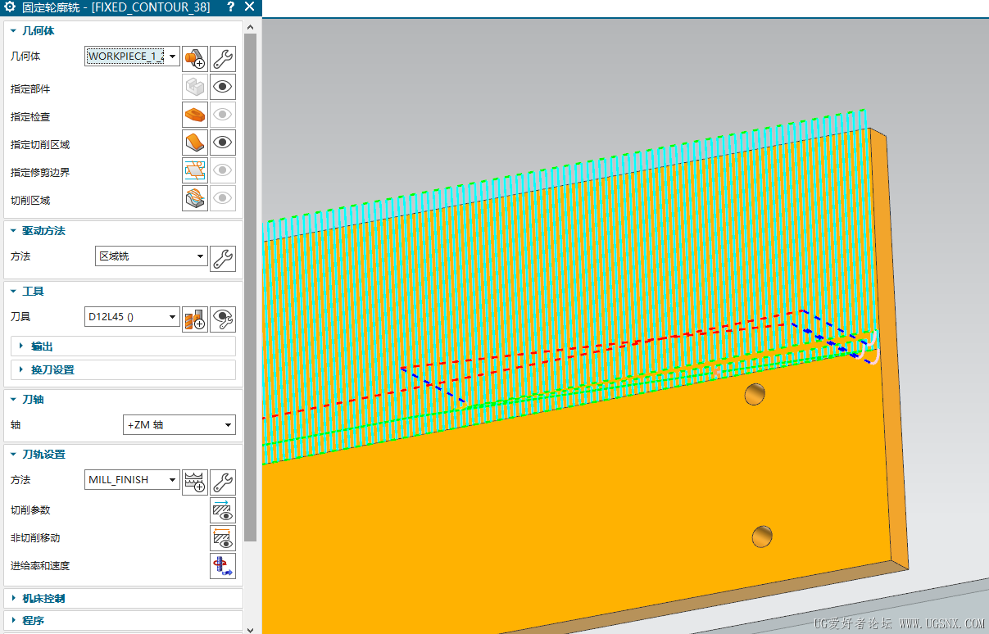Toggle the 指定切削区域 display eye

[x=223, y=143]
